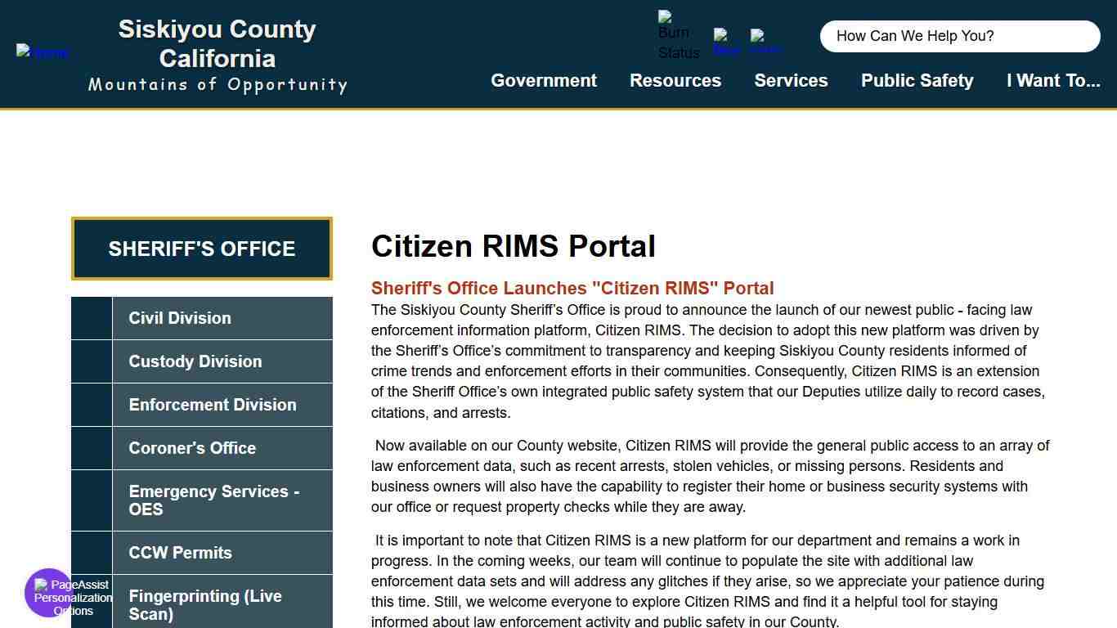Open the Custody Division page

tap(195, 361)
